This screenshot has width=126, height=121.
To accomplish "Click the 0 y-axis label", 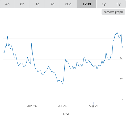I will tap(123, 100).
